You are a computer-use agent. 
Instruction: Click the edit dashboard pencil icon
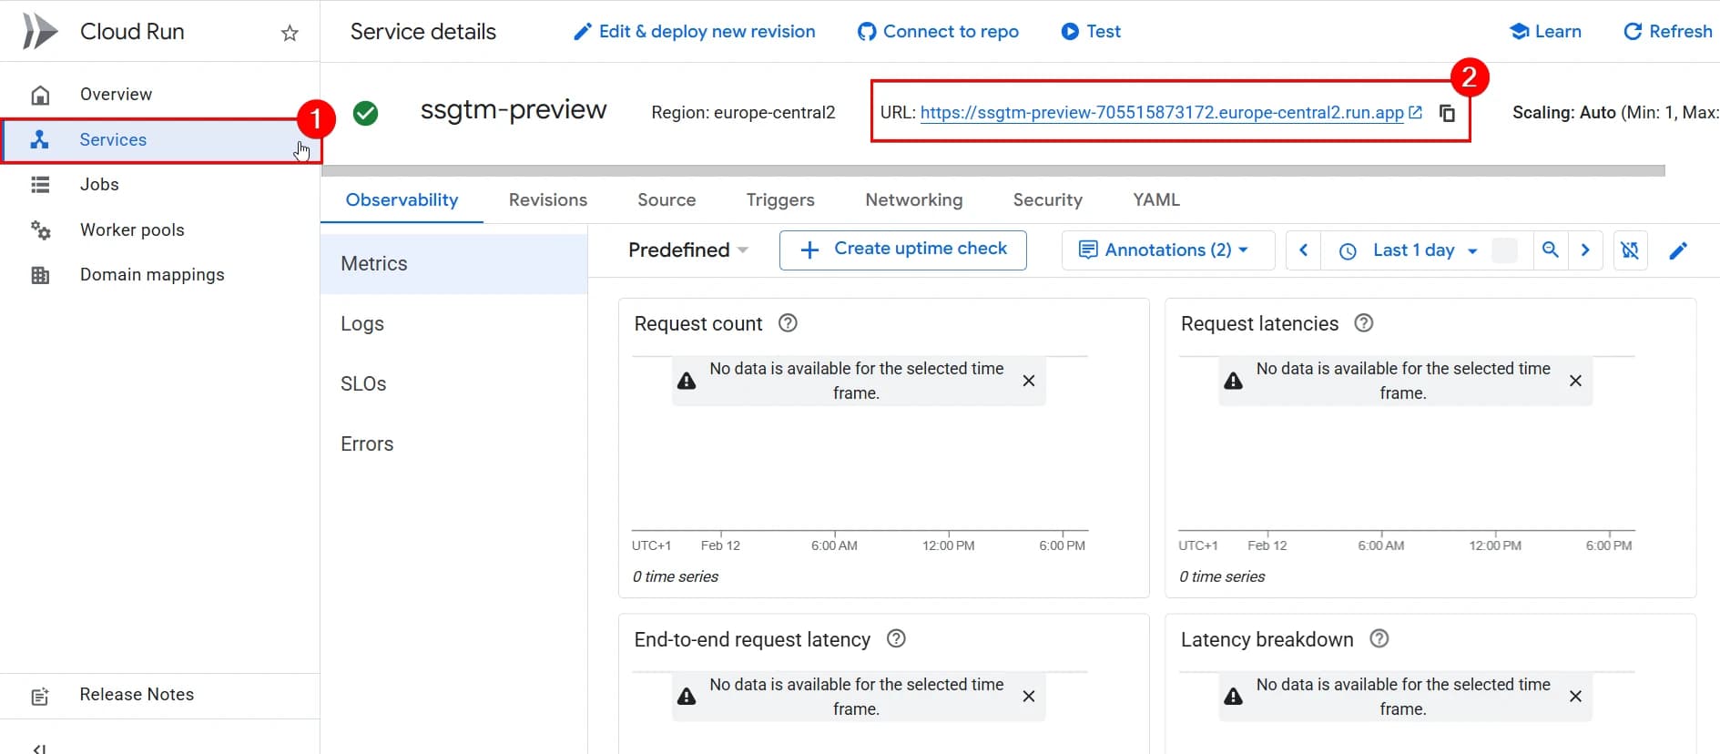coord(1678,250)
